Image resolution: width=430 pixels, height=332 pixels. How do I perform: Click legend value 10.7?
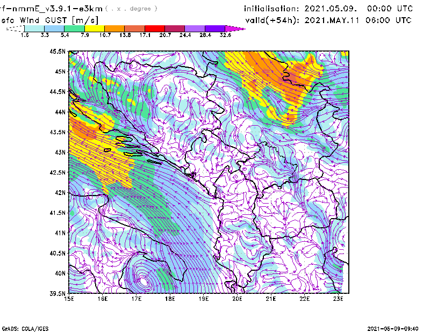click(105, 35)
